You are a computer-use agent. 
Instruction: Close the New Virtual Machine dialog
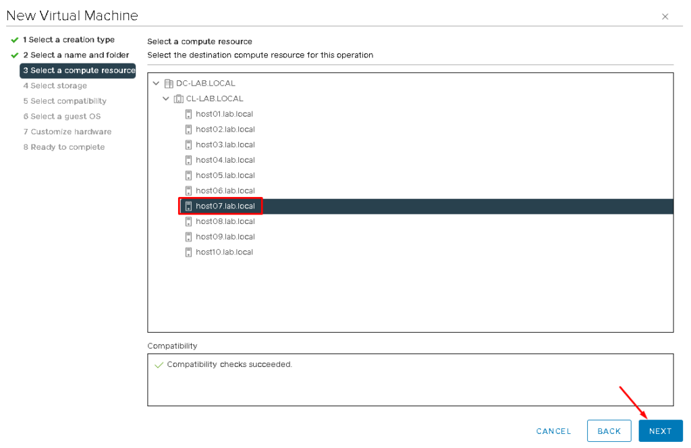(665, 17)
